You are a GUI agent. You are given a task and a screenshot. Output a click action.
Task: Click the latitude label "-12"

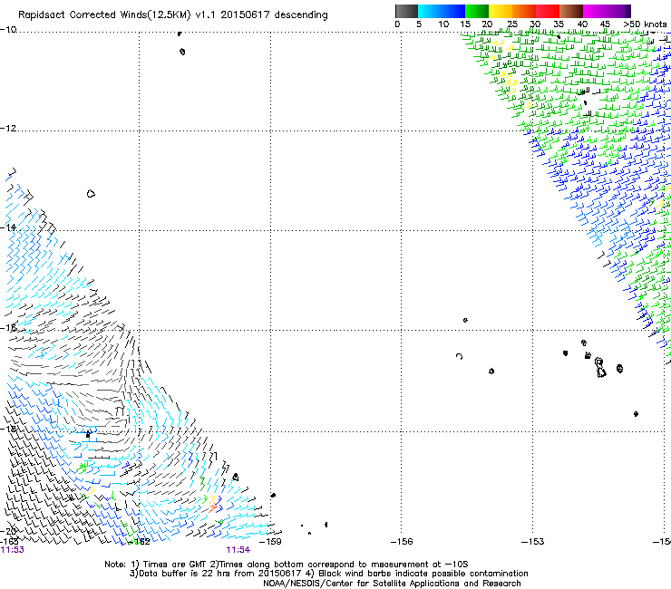coord(8,129)
